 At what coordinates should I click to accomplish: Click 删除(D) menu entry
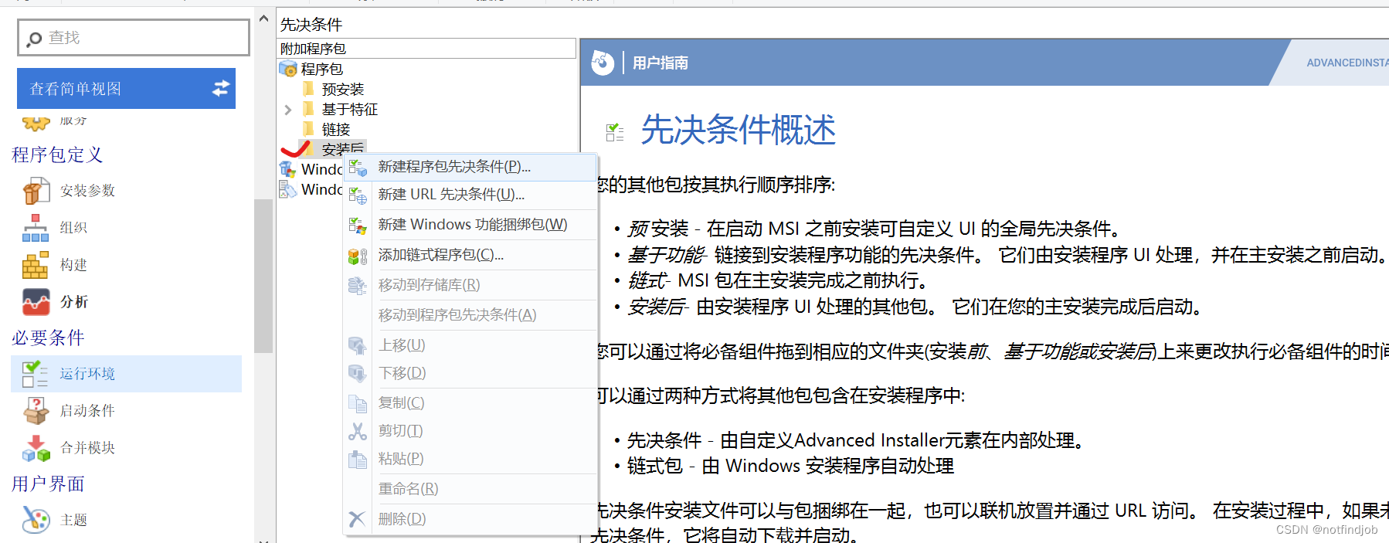pos(470,519)
